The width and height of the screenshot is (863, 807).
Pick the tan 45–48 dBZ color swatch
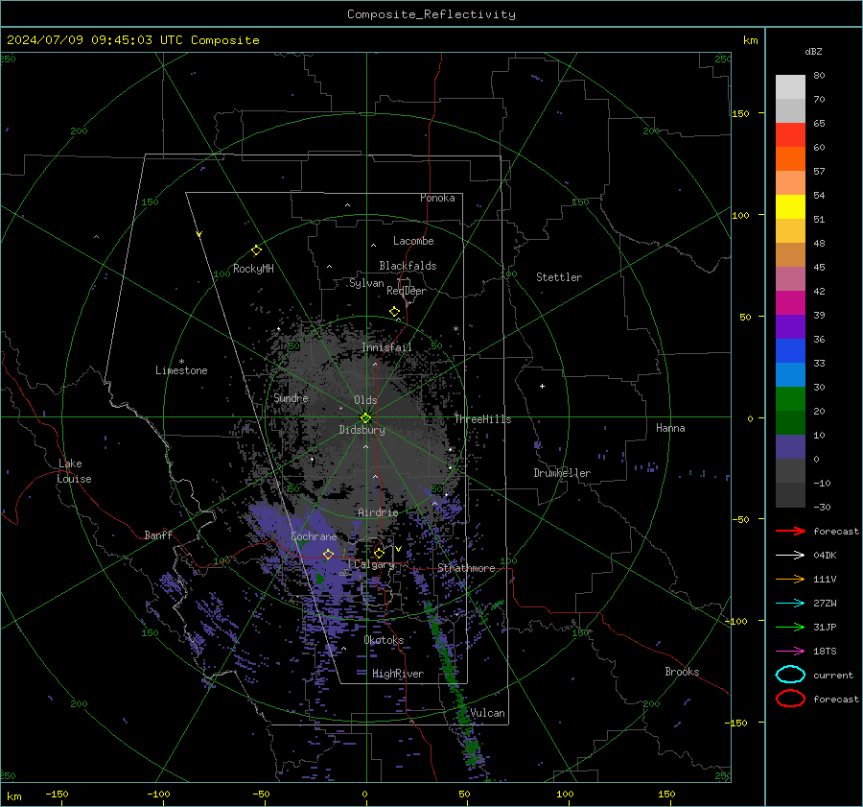(790, 254)
